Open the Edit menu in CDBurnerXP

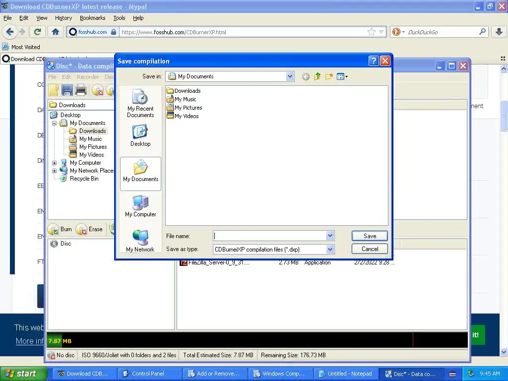tap(66, 77)
